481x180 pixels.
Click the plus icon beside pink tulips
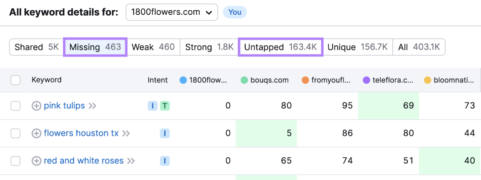(x=36, y=106)
